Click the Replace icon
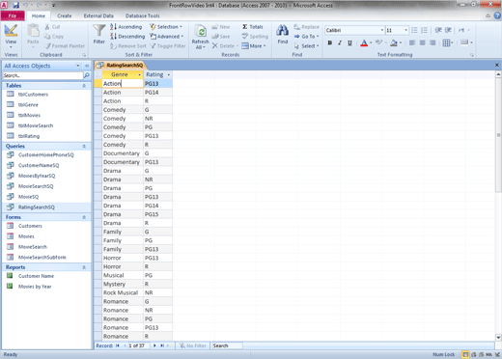The width and height of the screenshot is (502, 359). click(x=296, y=27)
